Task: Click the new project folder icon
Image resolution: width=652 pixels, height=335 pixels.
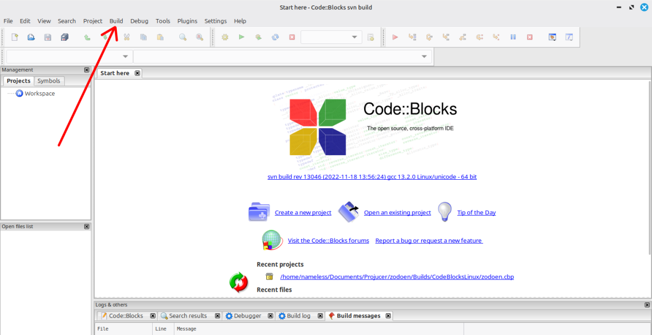Action: (259, 212)
